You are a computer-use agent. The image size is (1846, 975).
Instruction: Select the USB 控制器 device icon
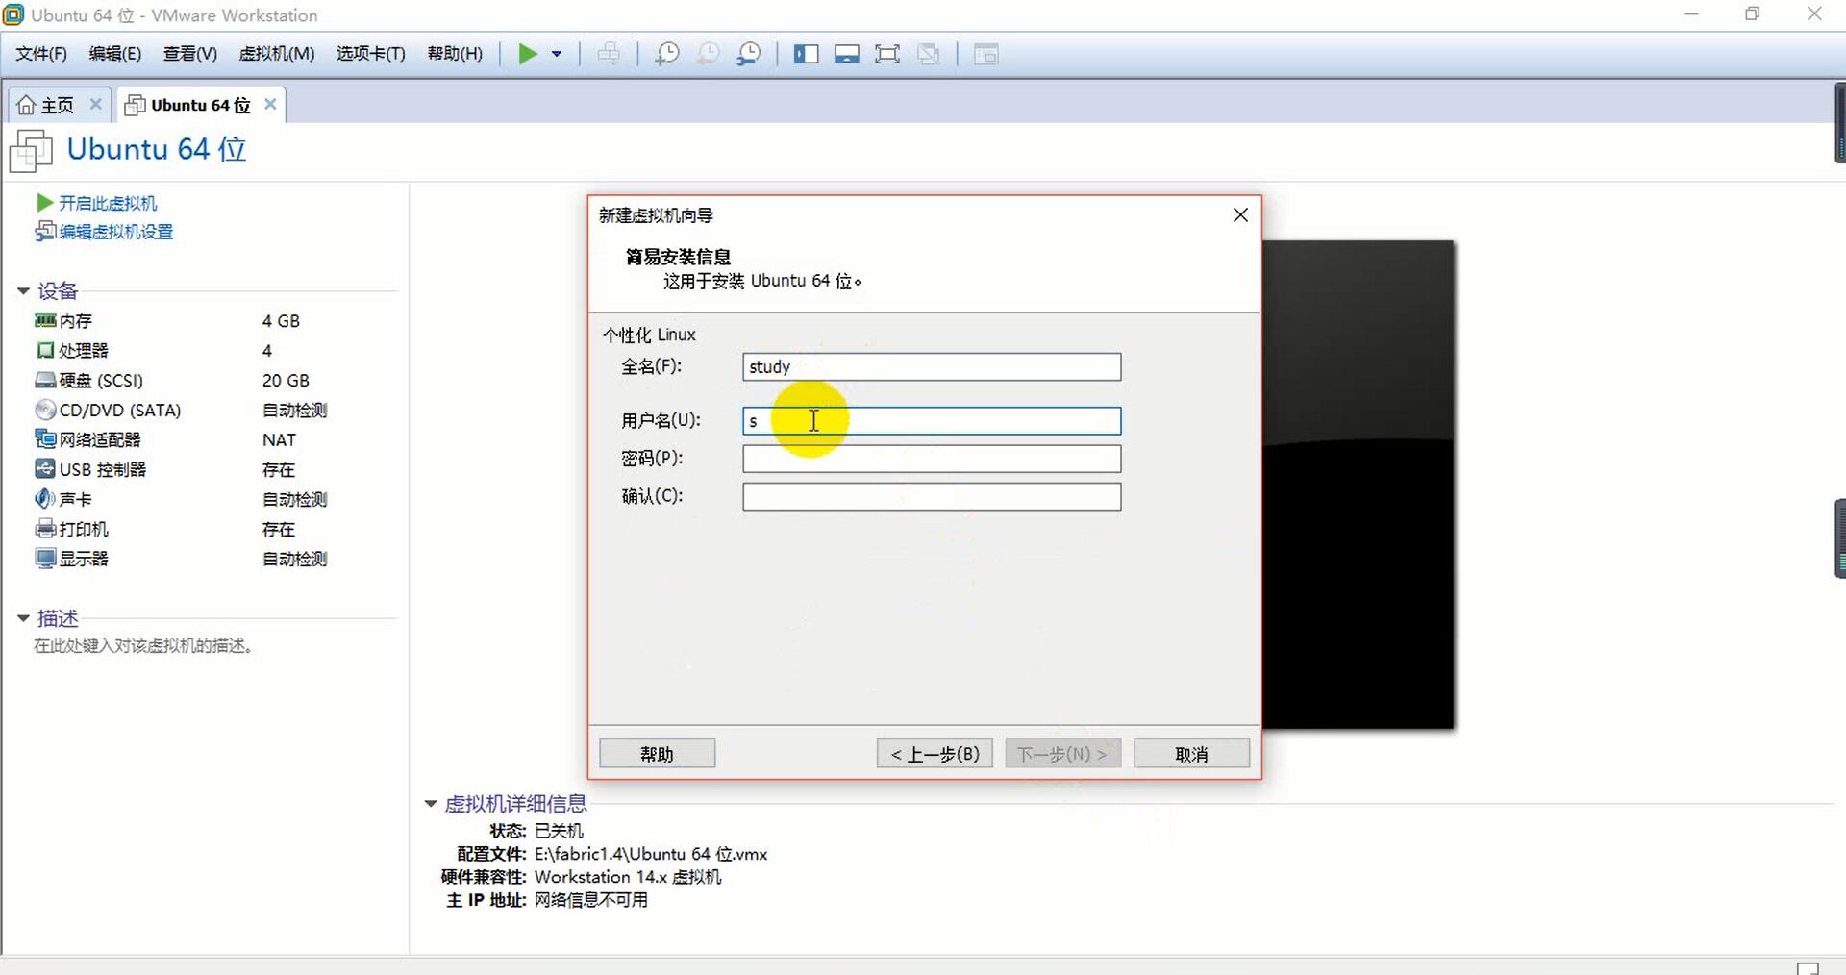tap(45, 469)
